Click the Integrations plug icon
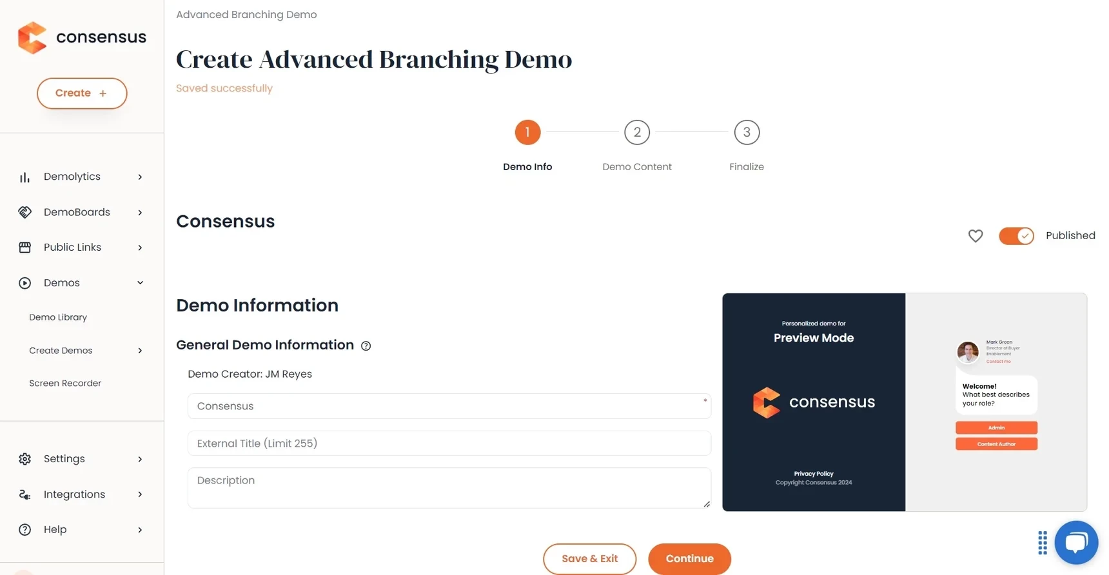Image resolution: width=1109 pixels, height=575 pixels. tap(25, 494)
